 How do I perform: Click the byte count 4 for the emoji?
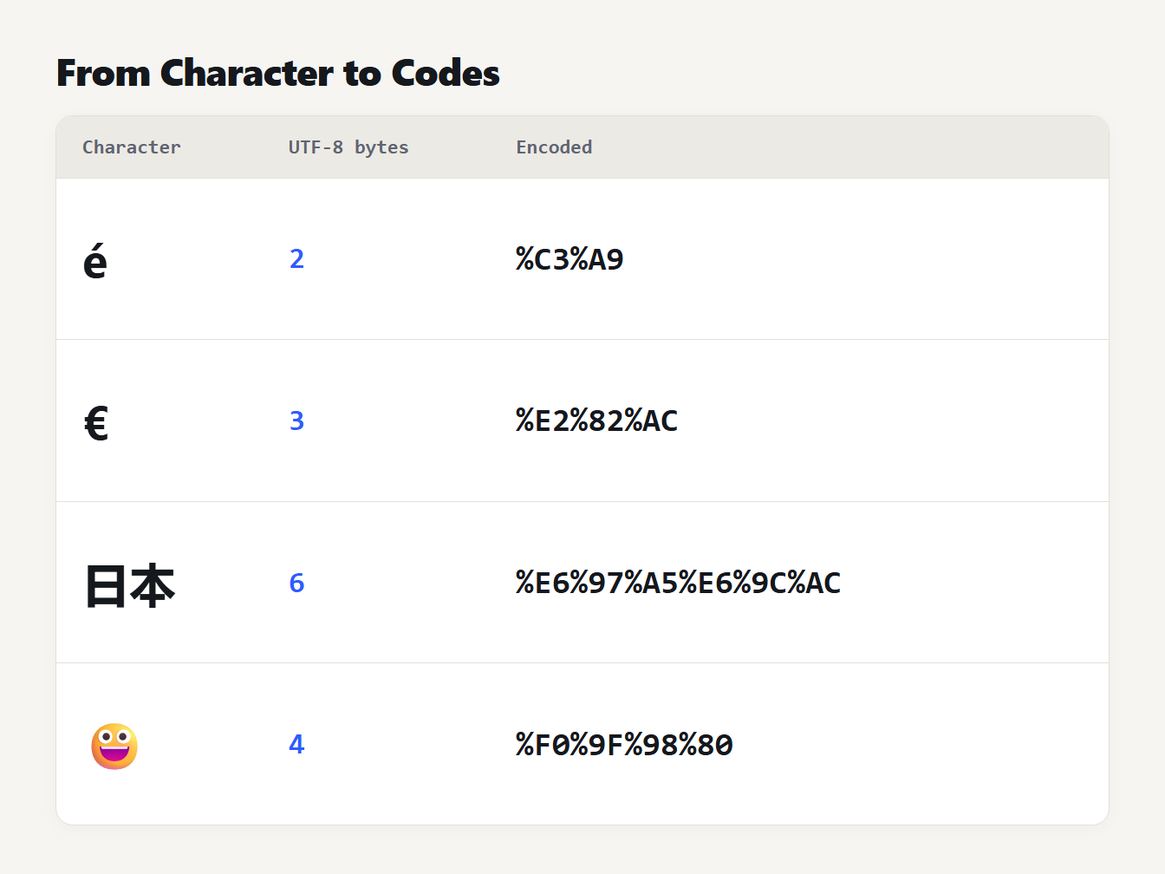tap(296, 744)
